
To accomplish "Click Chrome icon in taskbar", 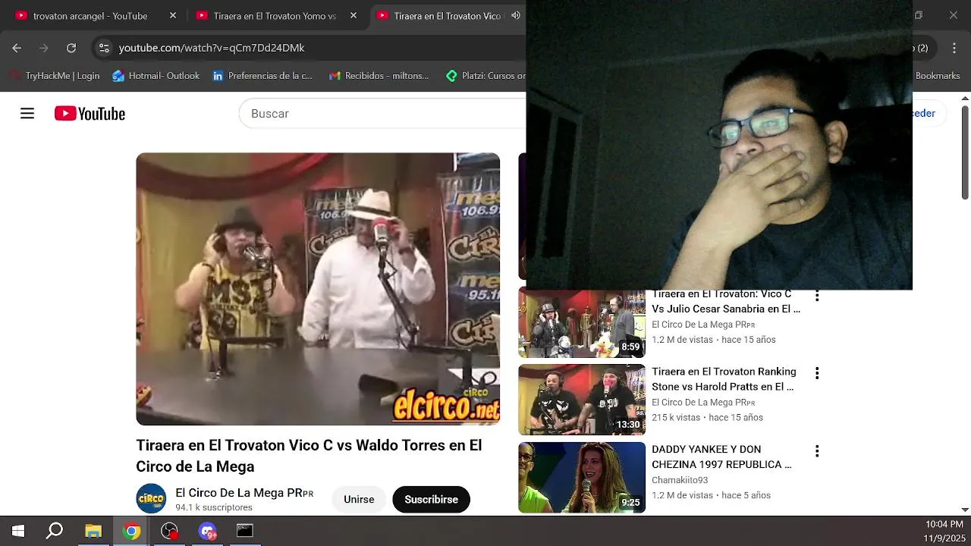I will pos(132,531).
